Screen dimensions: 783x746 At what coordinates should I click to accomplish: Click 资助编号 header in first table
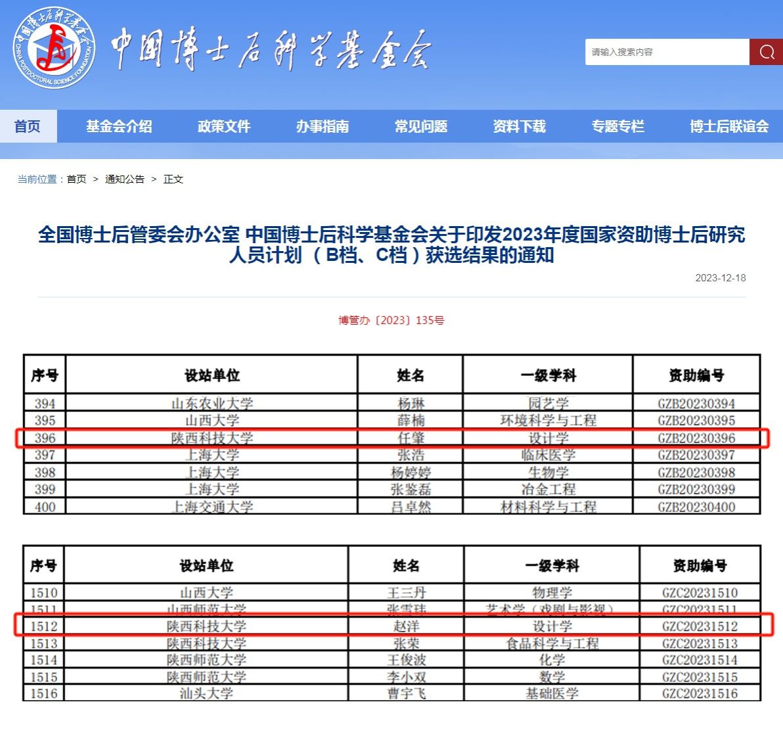click(696, 375)
